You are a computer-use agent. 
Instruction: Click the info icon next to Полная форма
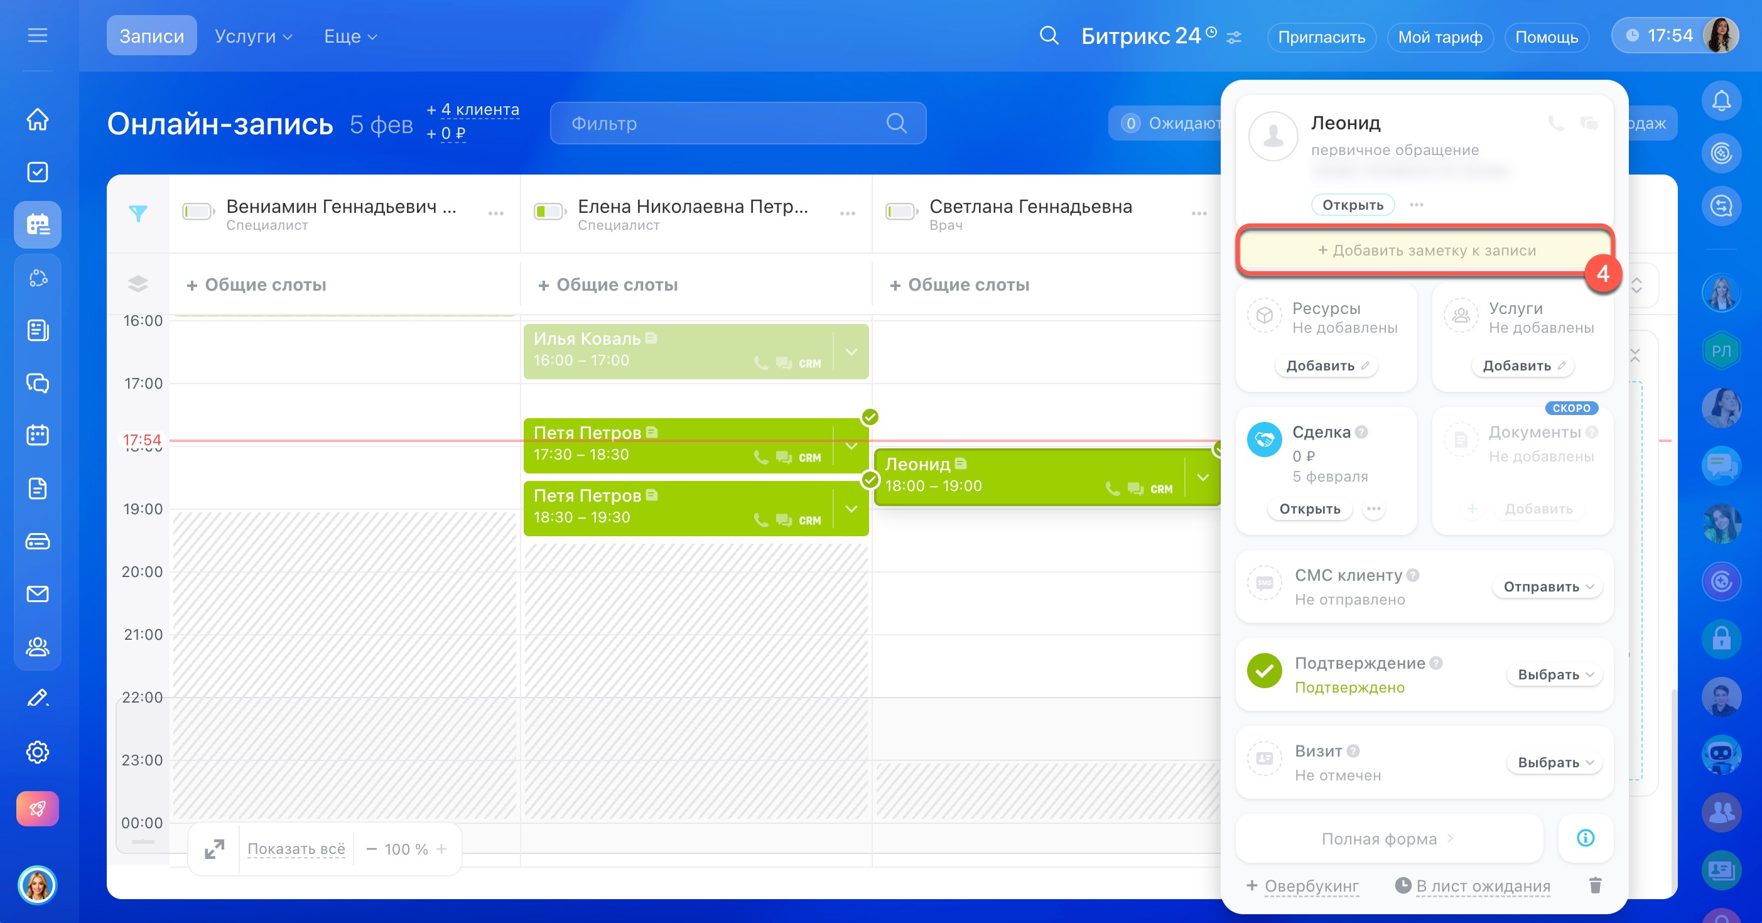pos(1585,838)
